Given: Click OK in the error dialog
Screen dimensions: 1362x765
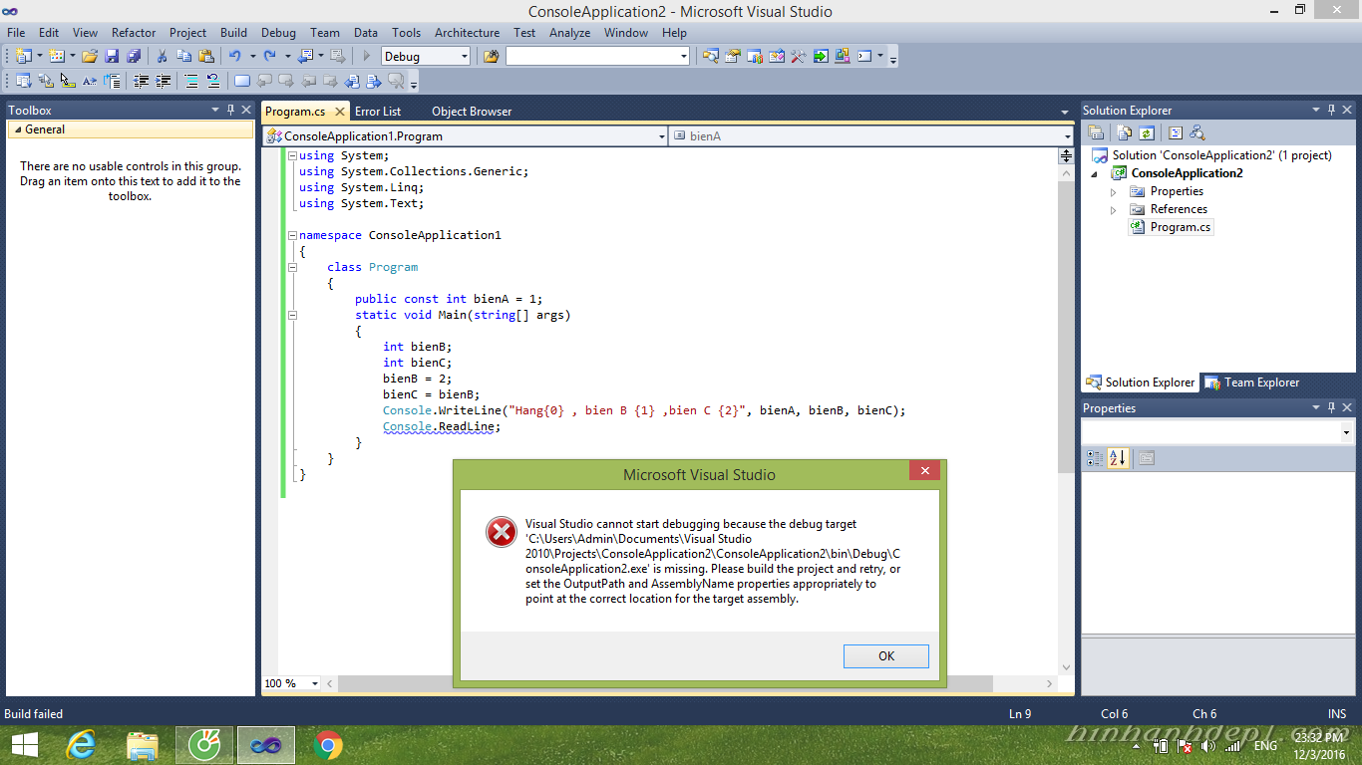Looking at the screenshot, I should click(885, 655).
